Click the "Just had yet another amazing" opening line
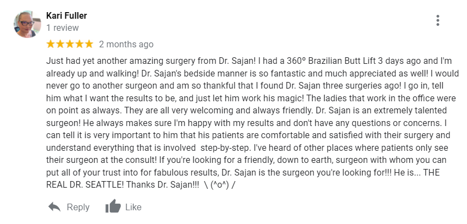467x224 pixels. 102,61
